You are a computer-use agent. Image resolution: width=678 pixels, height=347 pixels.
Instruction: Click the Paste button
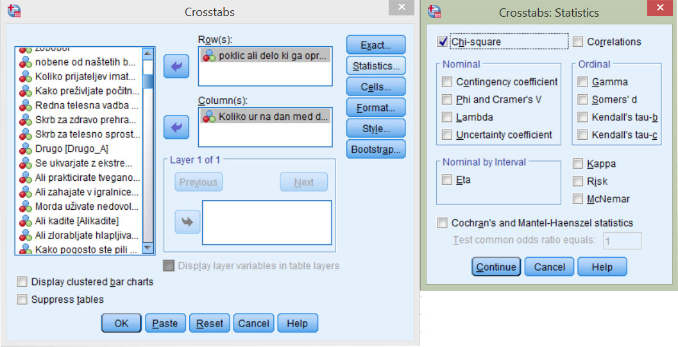pos(165,323)
